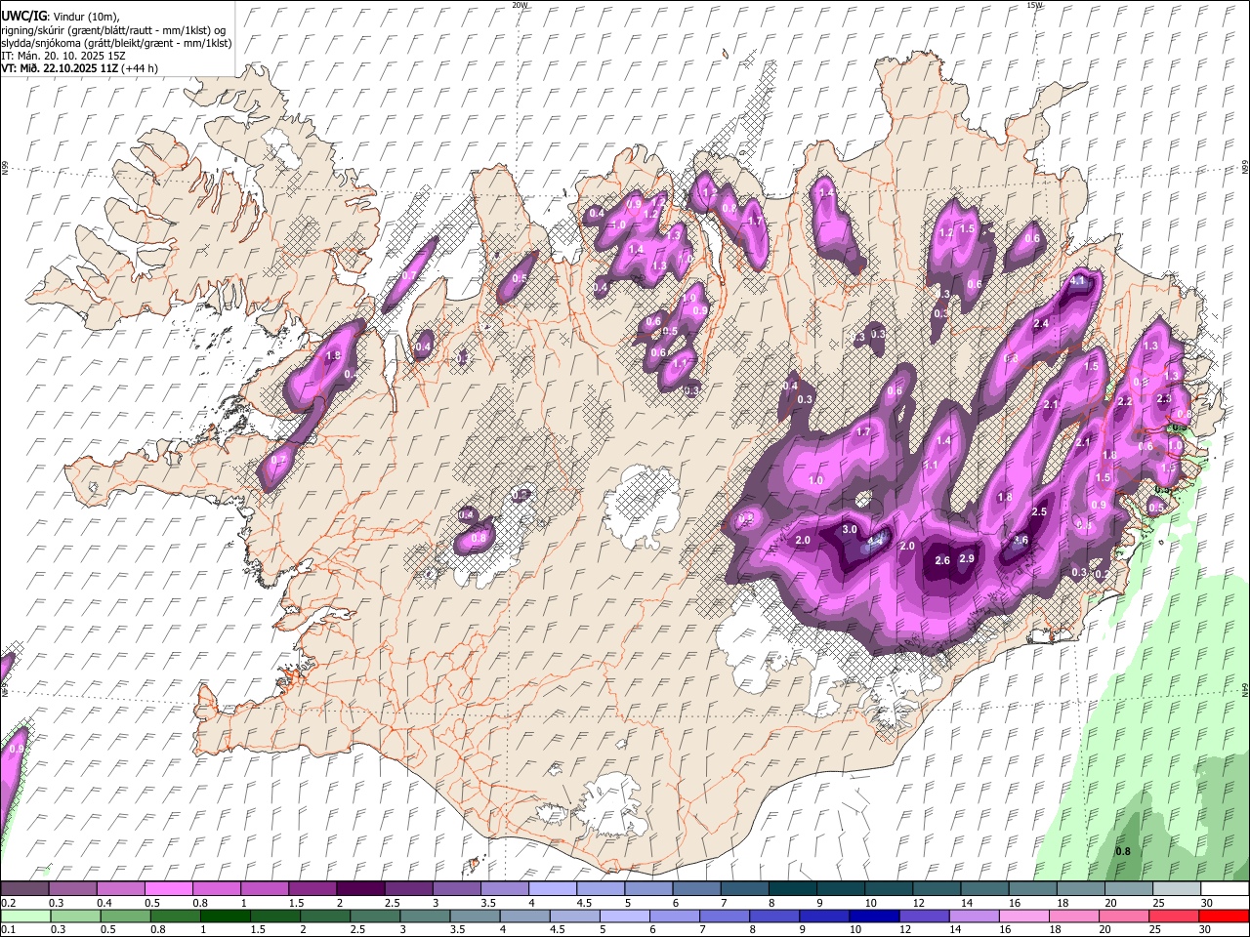Click the 0.8 rain value in the green offshore area

[x=1123, y=851]
